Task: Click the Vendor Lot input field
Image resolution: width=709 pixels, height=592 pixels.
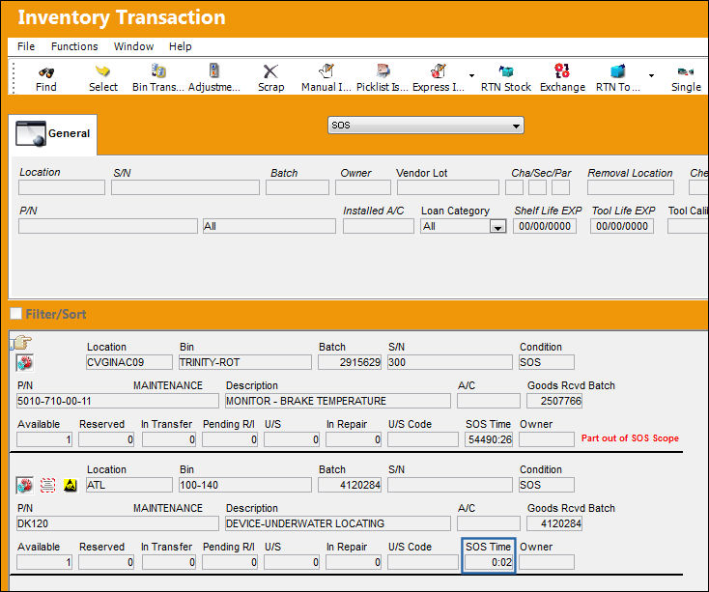Action: (x=448, y=187)
